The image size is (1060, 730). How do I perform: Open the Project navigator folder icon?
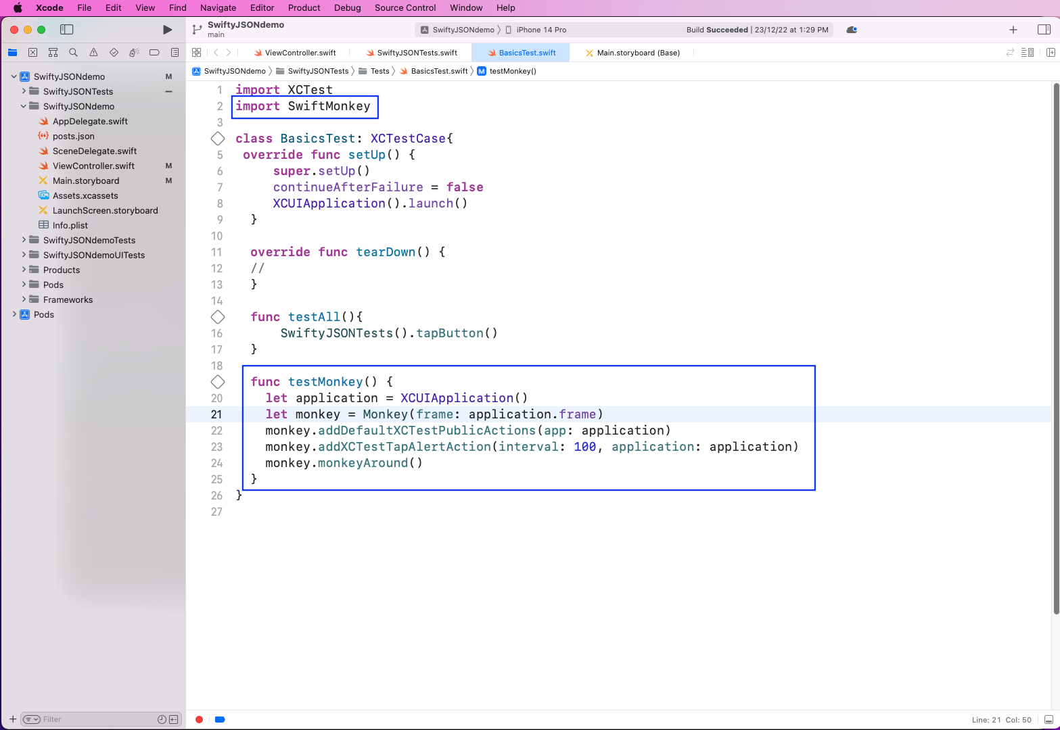tap(12, 53)
